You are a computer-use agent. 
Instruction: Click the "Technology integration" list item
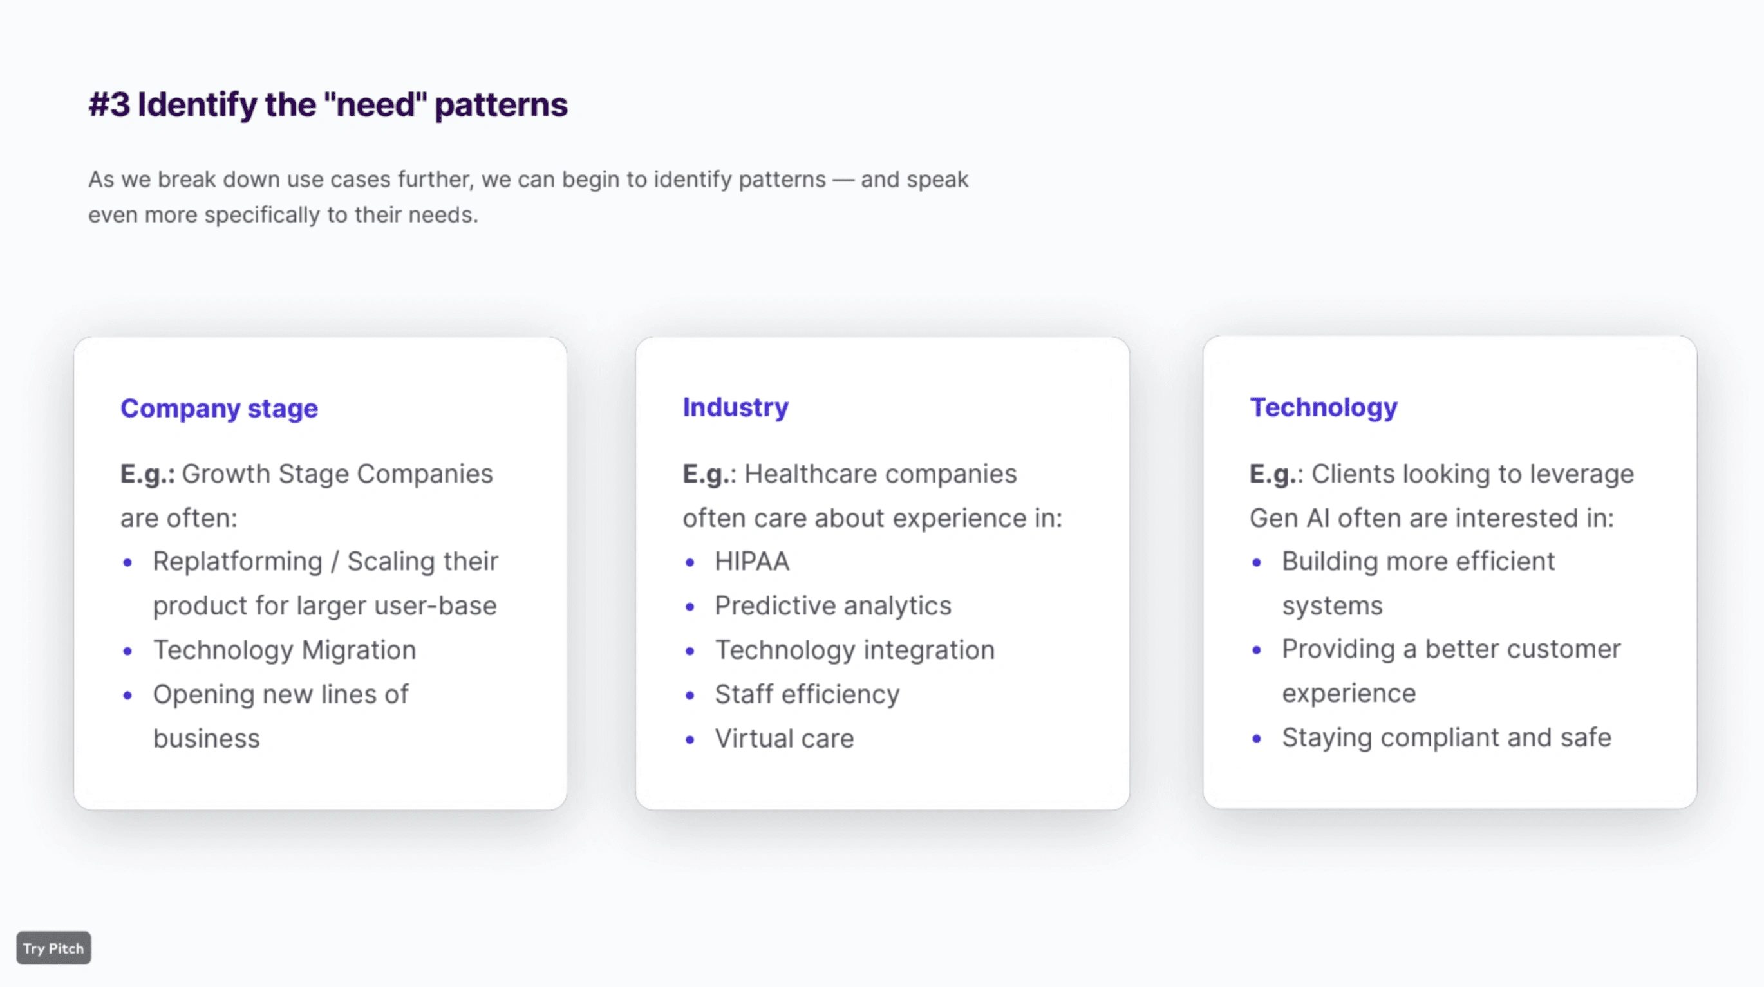854,650
